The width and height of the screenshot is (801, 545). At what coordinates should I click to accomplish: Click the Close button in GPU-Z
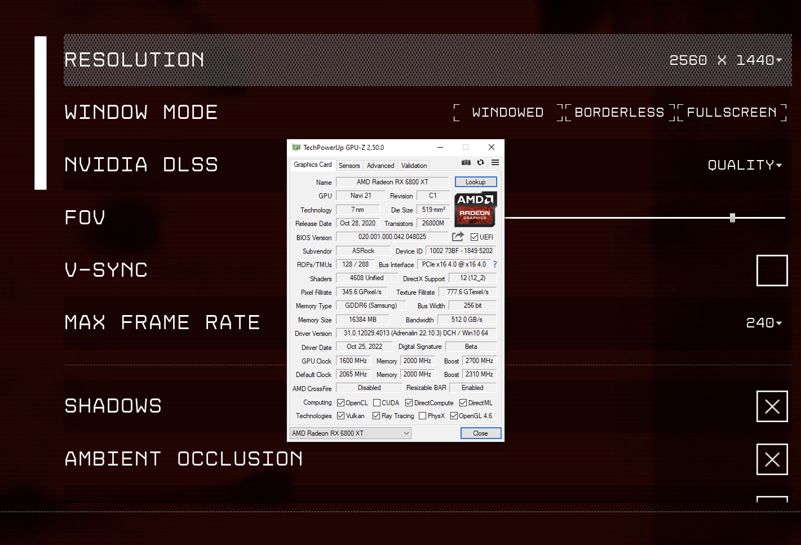(x=481, y=433)
